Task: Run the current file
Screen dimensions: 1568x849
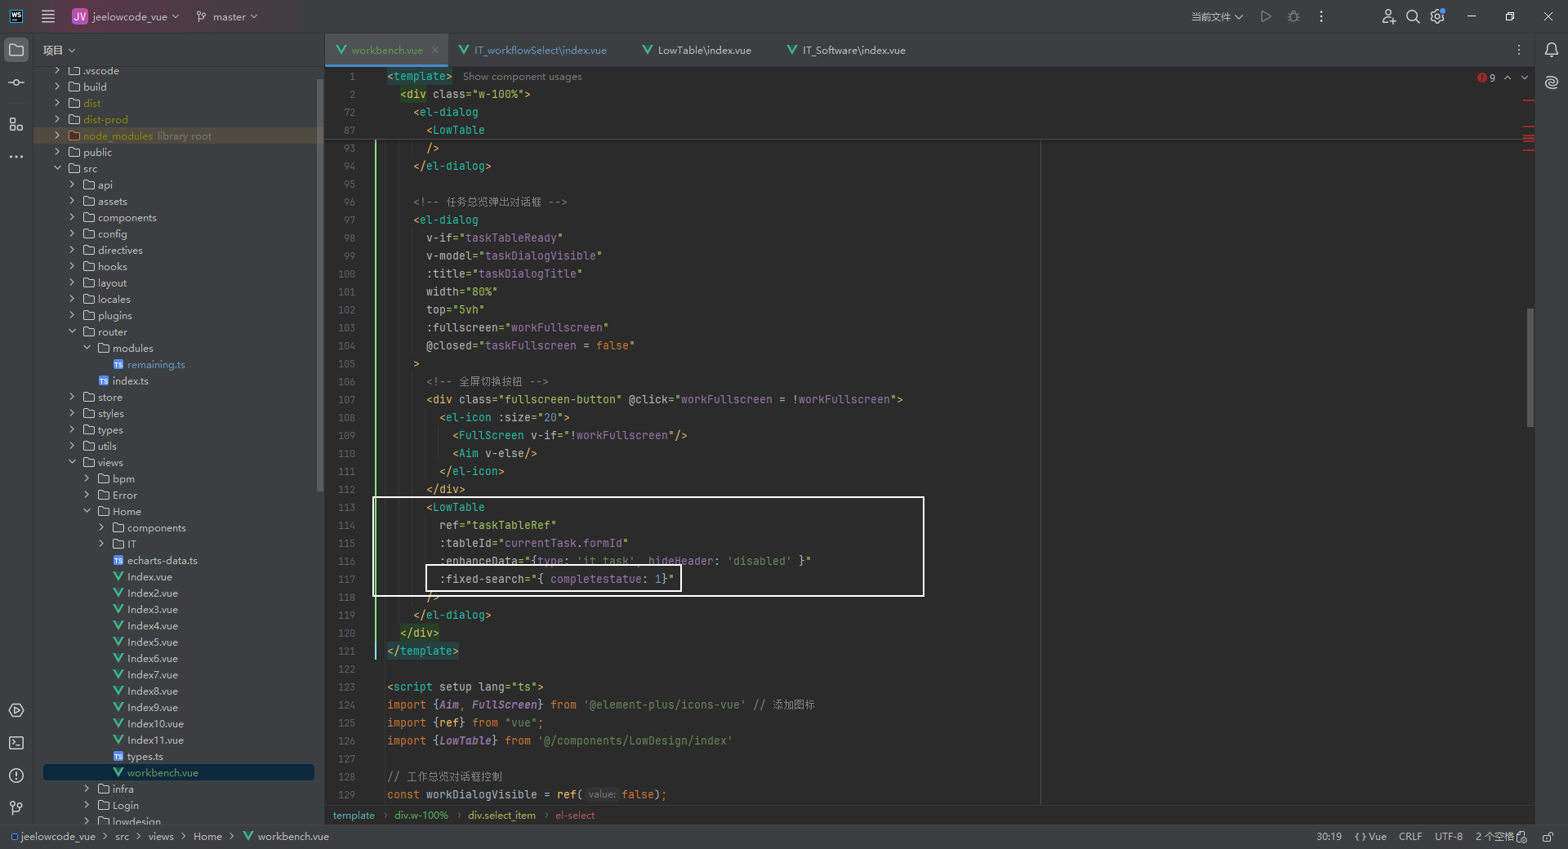Action: [1266, 16]
